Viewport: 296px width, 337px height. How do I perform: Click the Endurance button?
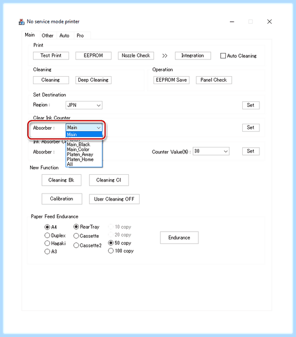(x=180, y=238)
